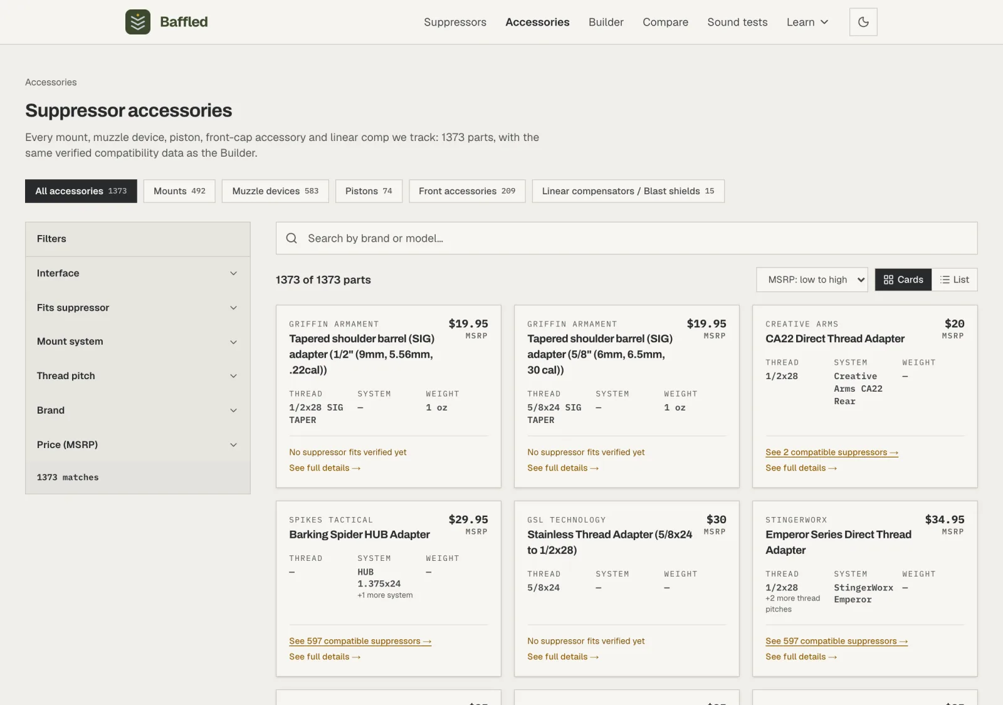Click the GSL Technology brand label
Screen dimensions: 1003x705
tap(567, 520)
